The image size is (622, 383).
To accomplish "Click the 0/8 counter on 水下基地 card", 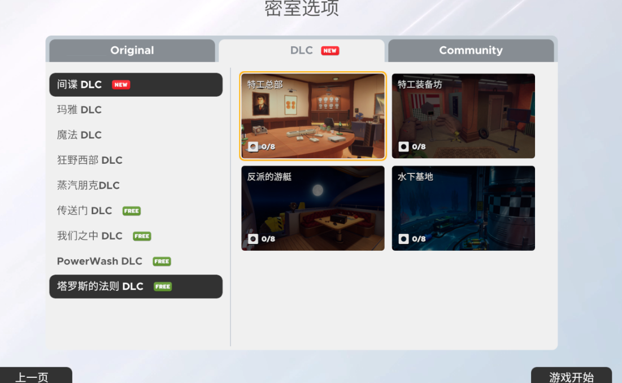I will [x=419, y=239].
